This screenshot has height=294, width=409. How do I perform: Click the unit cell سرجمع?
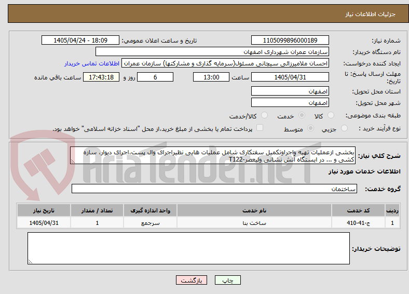150,223
